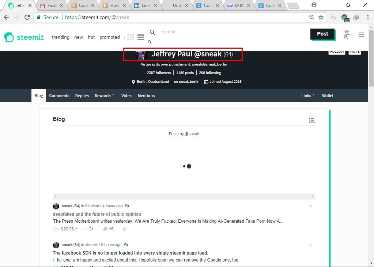Click the grayed WordPress extension icon
The image size is (374, 267).
coord(333,17)
